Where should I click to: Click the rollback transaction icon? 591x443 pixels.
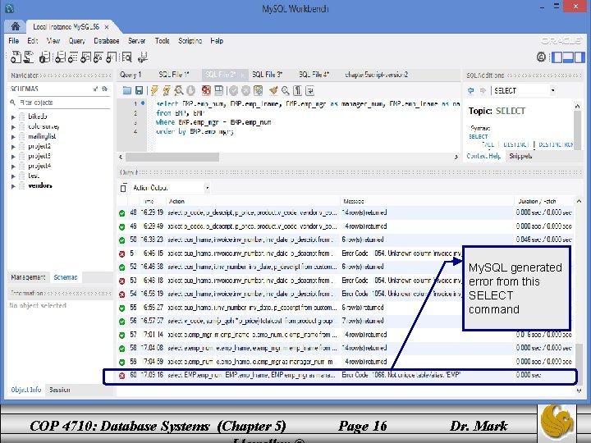pos(245,90)
